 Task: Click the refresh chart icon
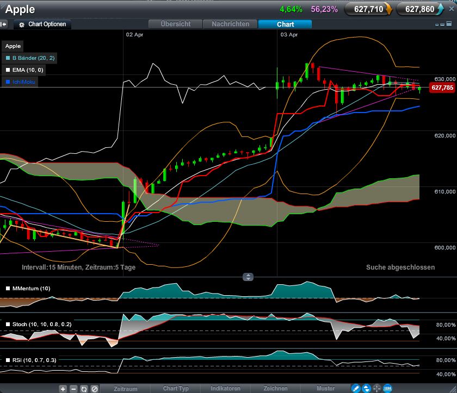tap(84, 389)
